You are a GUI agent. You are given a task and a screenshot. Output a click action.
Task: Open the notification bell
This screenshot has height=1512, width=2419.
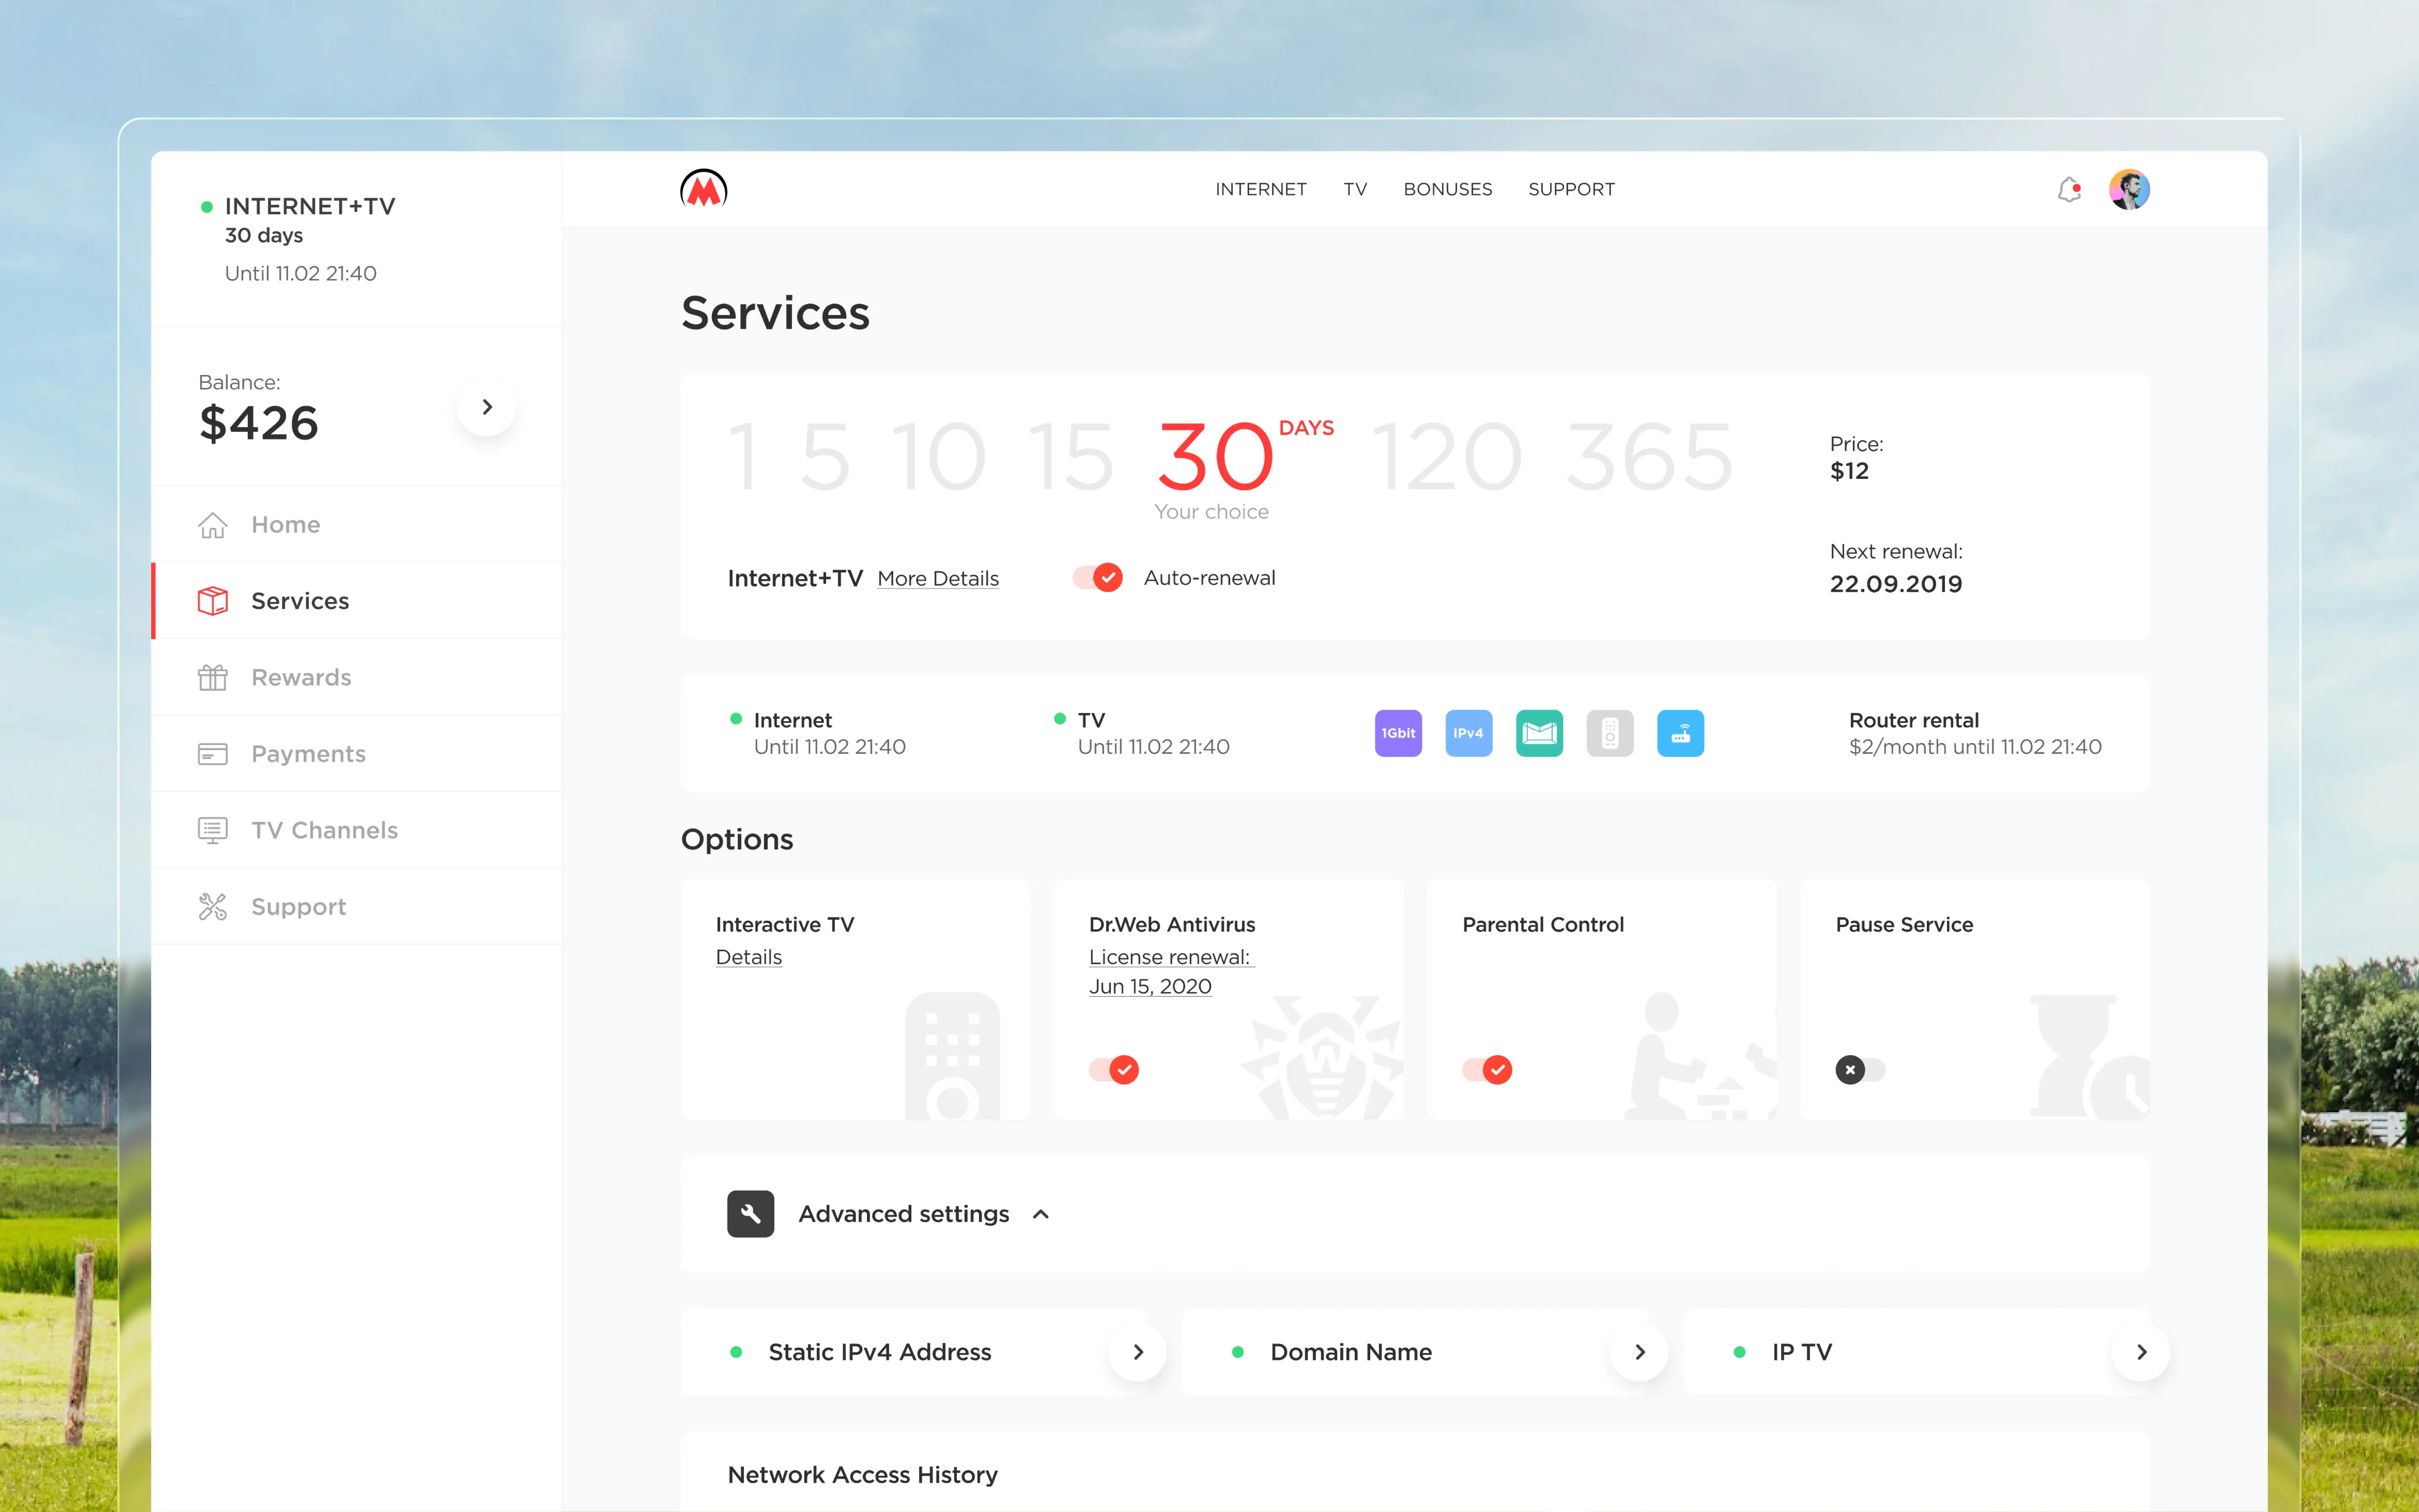point(2069,189)
